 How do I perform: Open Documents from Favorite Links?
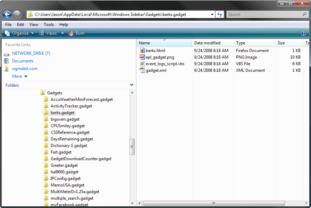click(x=23, y=61)
